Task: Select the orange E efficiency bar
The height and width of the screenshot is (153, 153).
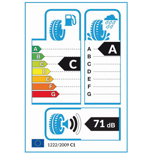Action: tap(42, 79)
